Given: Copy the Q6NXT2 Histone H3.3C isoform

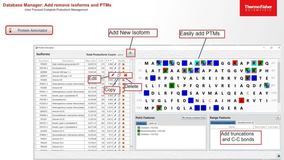Looking at the screenshot, I should click(119, 111).
